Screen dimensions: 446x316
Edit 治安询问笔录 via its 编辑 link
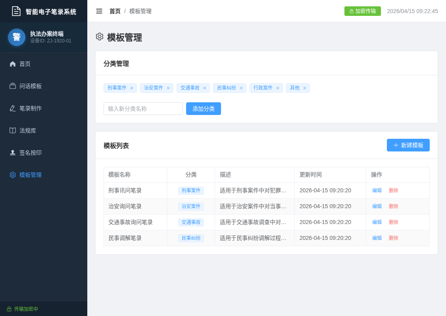377,206
